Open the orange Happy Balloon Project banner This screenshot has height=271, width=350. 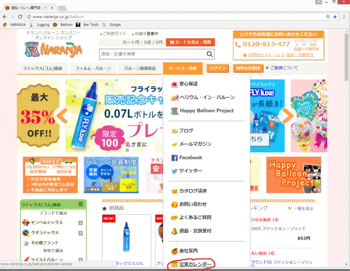(294, 175)
